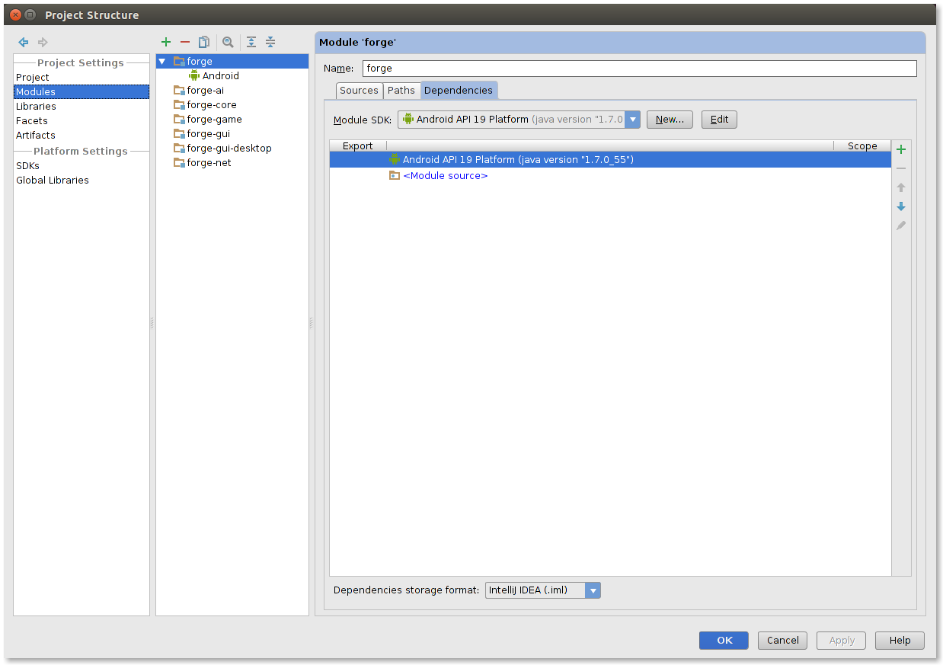Click the find magnifier icon in toolbar
This screenshot has width=943, height=665.
tap(228, 42)
